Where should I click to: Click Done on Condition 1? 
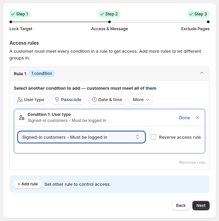(x=184, y=118)
